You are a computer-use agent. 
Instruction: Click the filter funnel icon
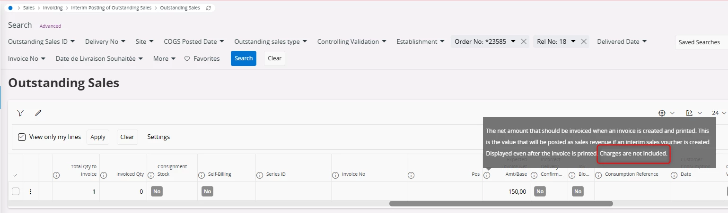pyautogui.click(x=20, y=113)
